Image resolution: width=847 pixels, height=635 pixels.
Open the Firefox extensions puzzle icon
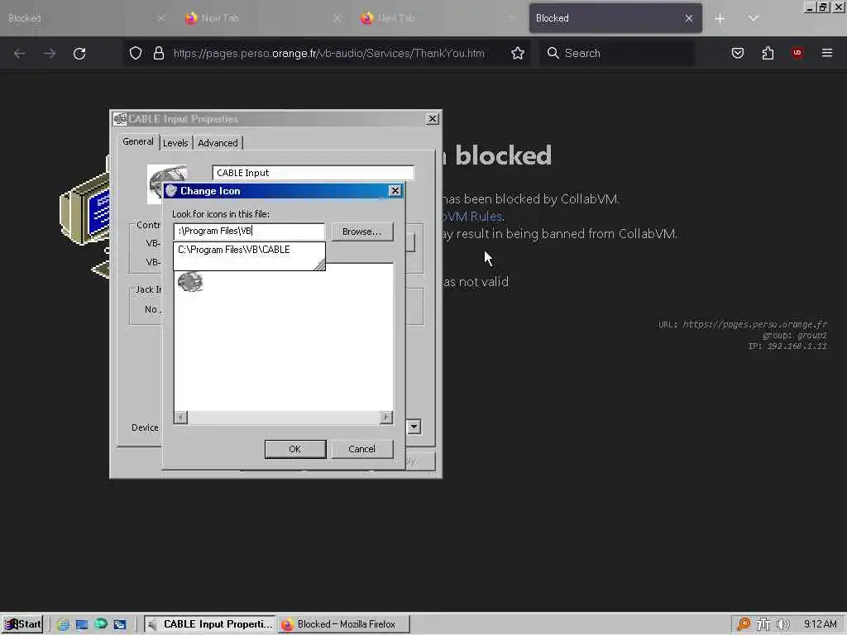[x=768, y=53]
